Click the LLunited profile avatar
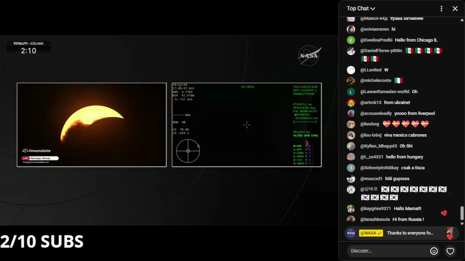Image resolution: width=465 pixels, height=261 pixels. (x=351, y=70)
